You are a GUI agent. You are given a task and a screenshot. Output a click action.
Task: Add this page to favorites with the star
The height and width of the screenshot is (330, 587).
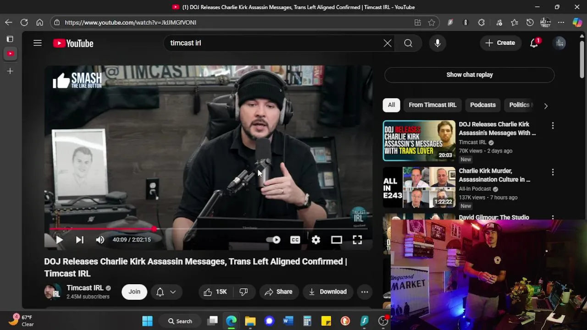coord(432,22)
